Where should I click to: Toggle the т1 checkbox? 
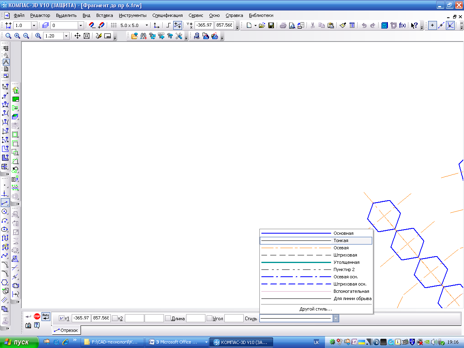tap(61, 319)
